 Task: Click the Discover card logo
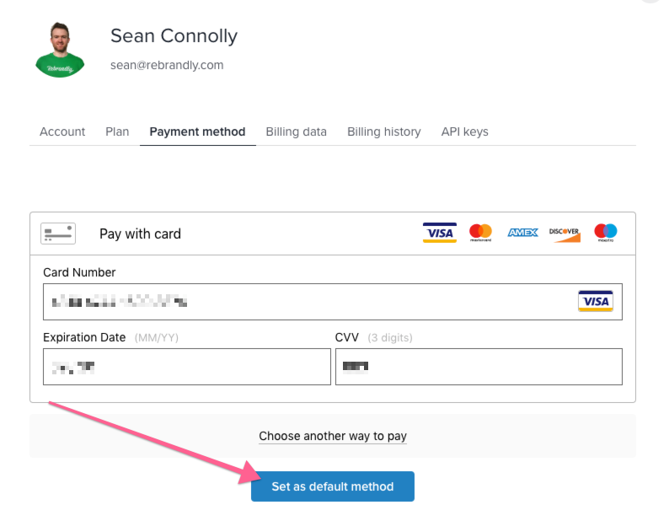[564, 234]
